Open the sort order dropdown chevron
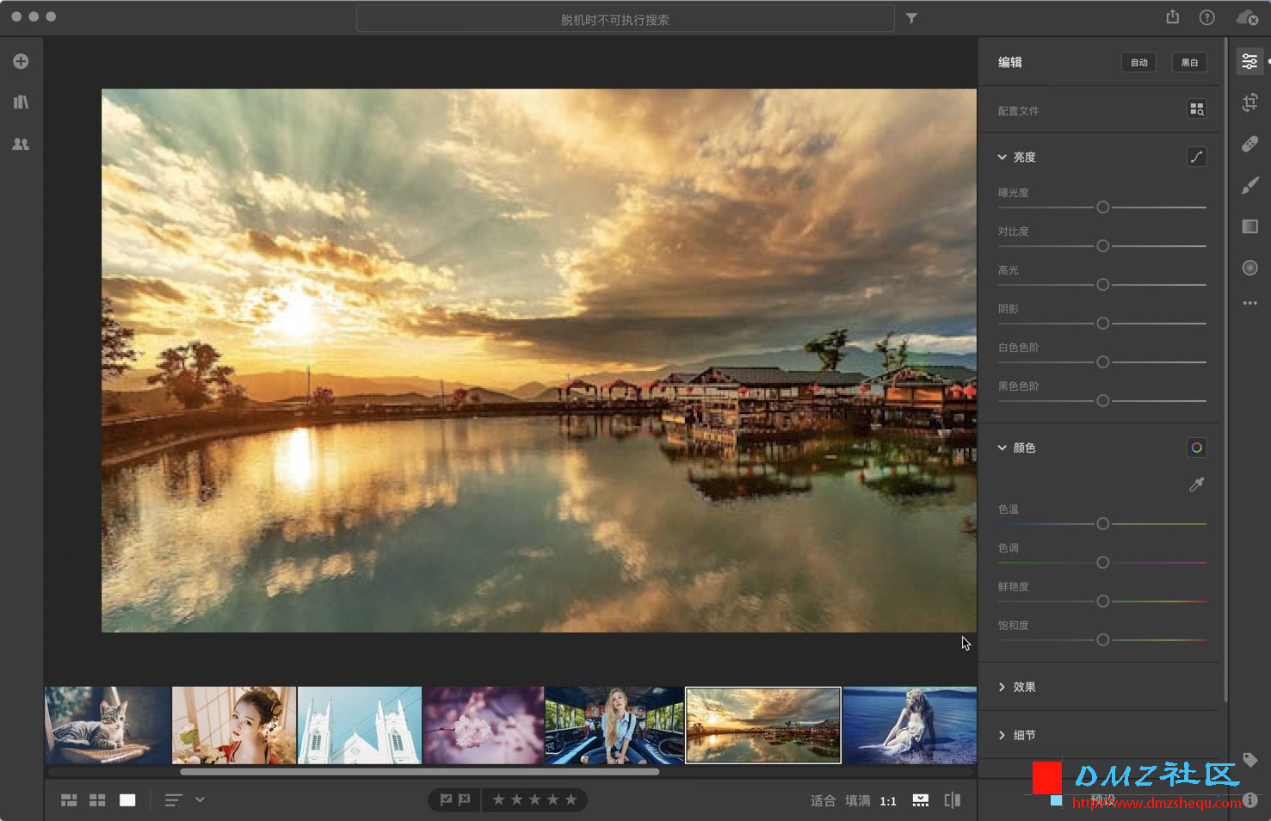 coord(200,799)
